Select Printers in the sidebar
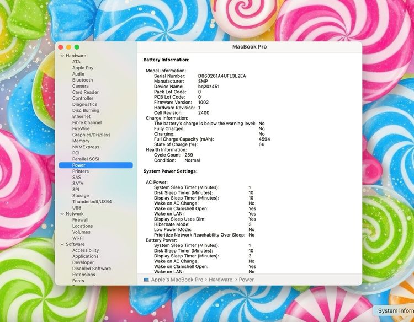The width and height of the screenshot is (414, 322). [81, 171]
